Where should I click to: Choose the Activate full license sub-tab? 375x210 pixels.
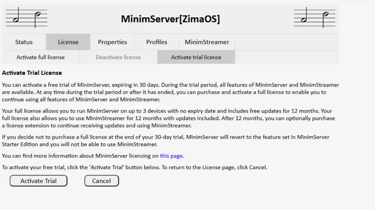[x=41, y=57]
